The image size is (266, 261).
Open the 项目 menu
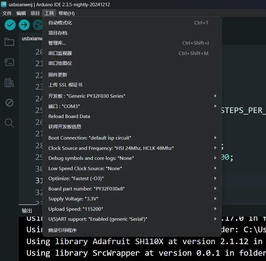tap(35, 13)
